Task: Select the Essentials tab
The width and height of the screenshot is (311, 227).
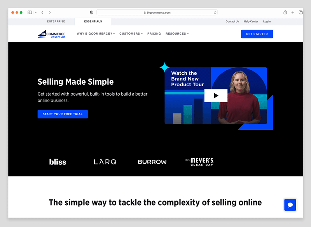Action: (x=93, y=21)
